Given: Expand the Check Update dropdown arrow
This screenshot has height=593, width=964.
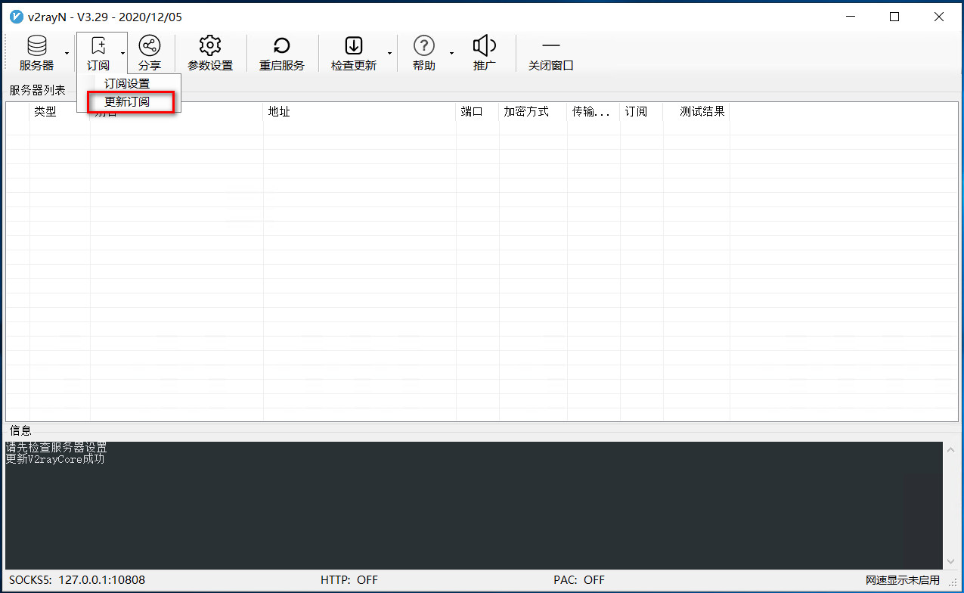Looking at the screenshot, I should pos(389,53).
